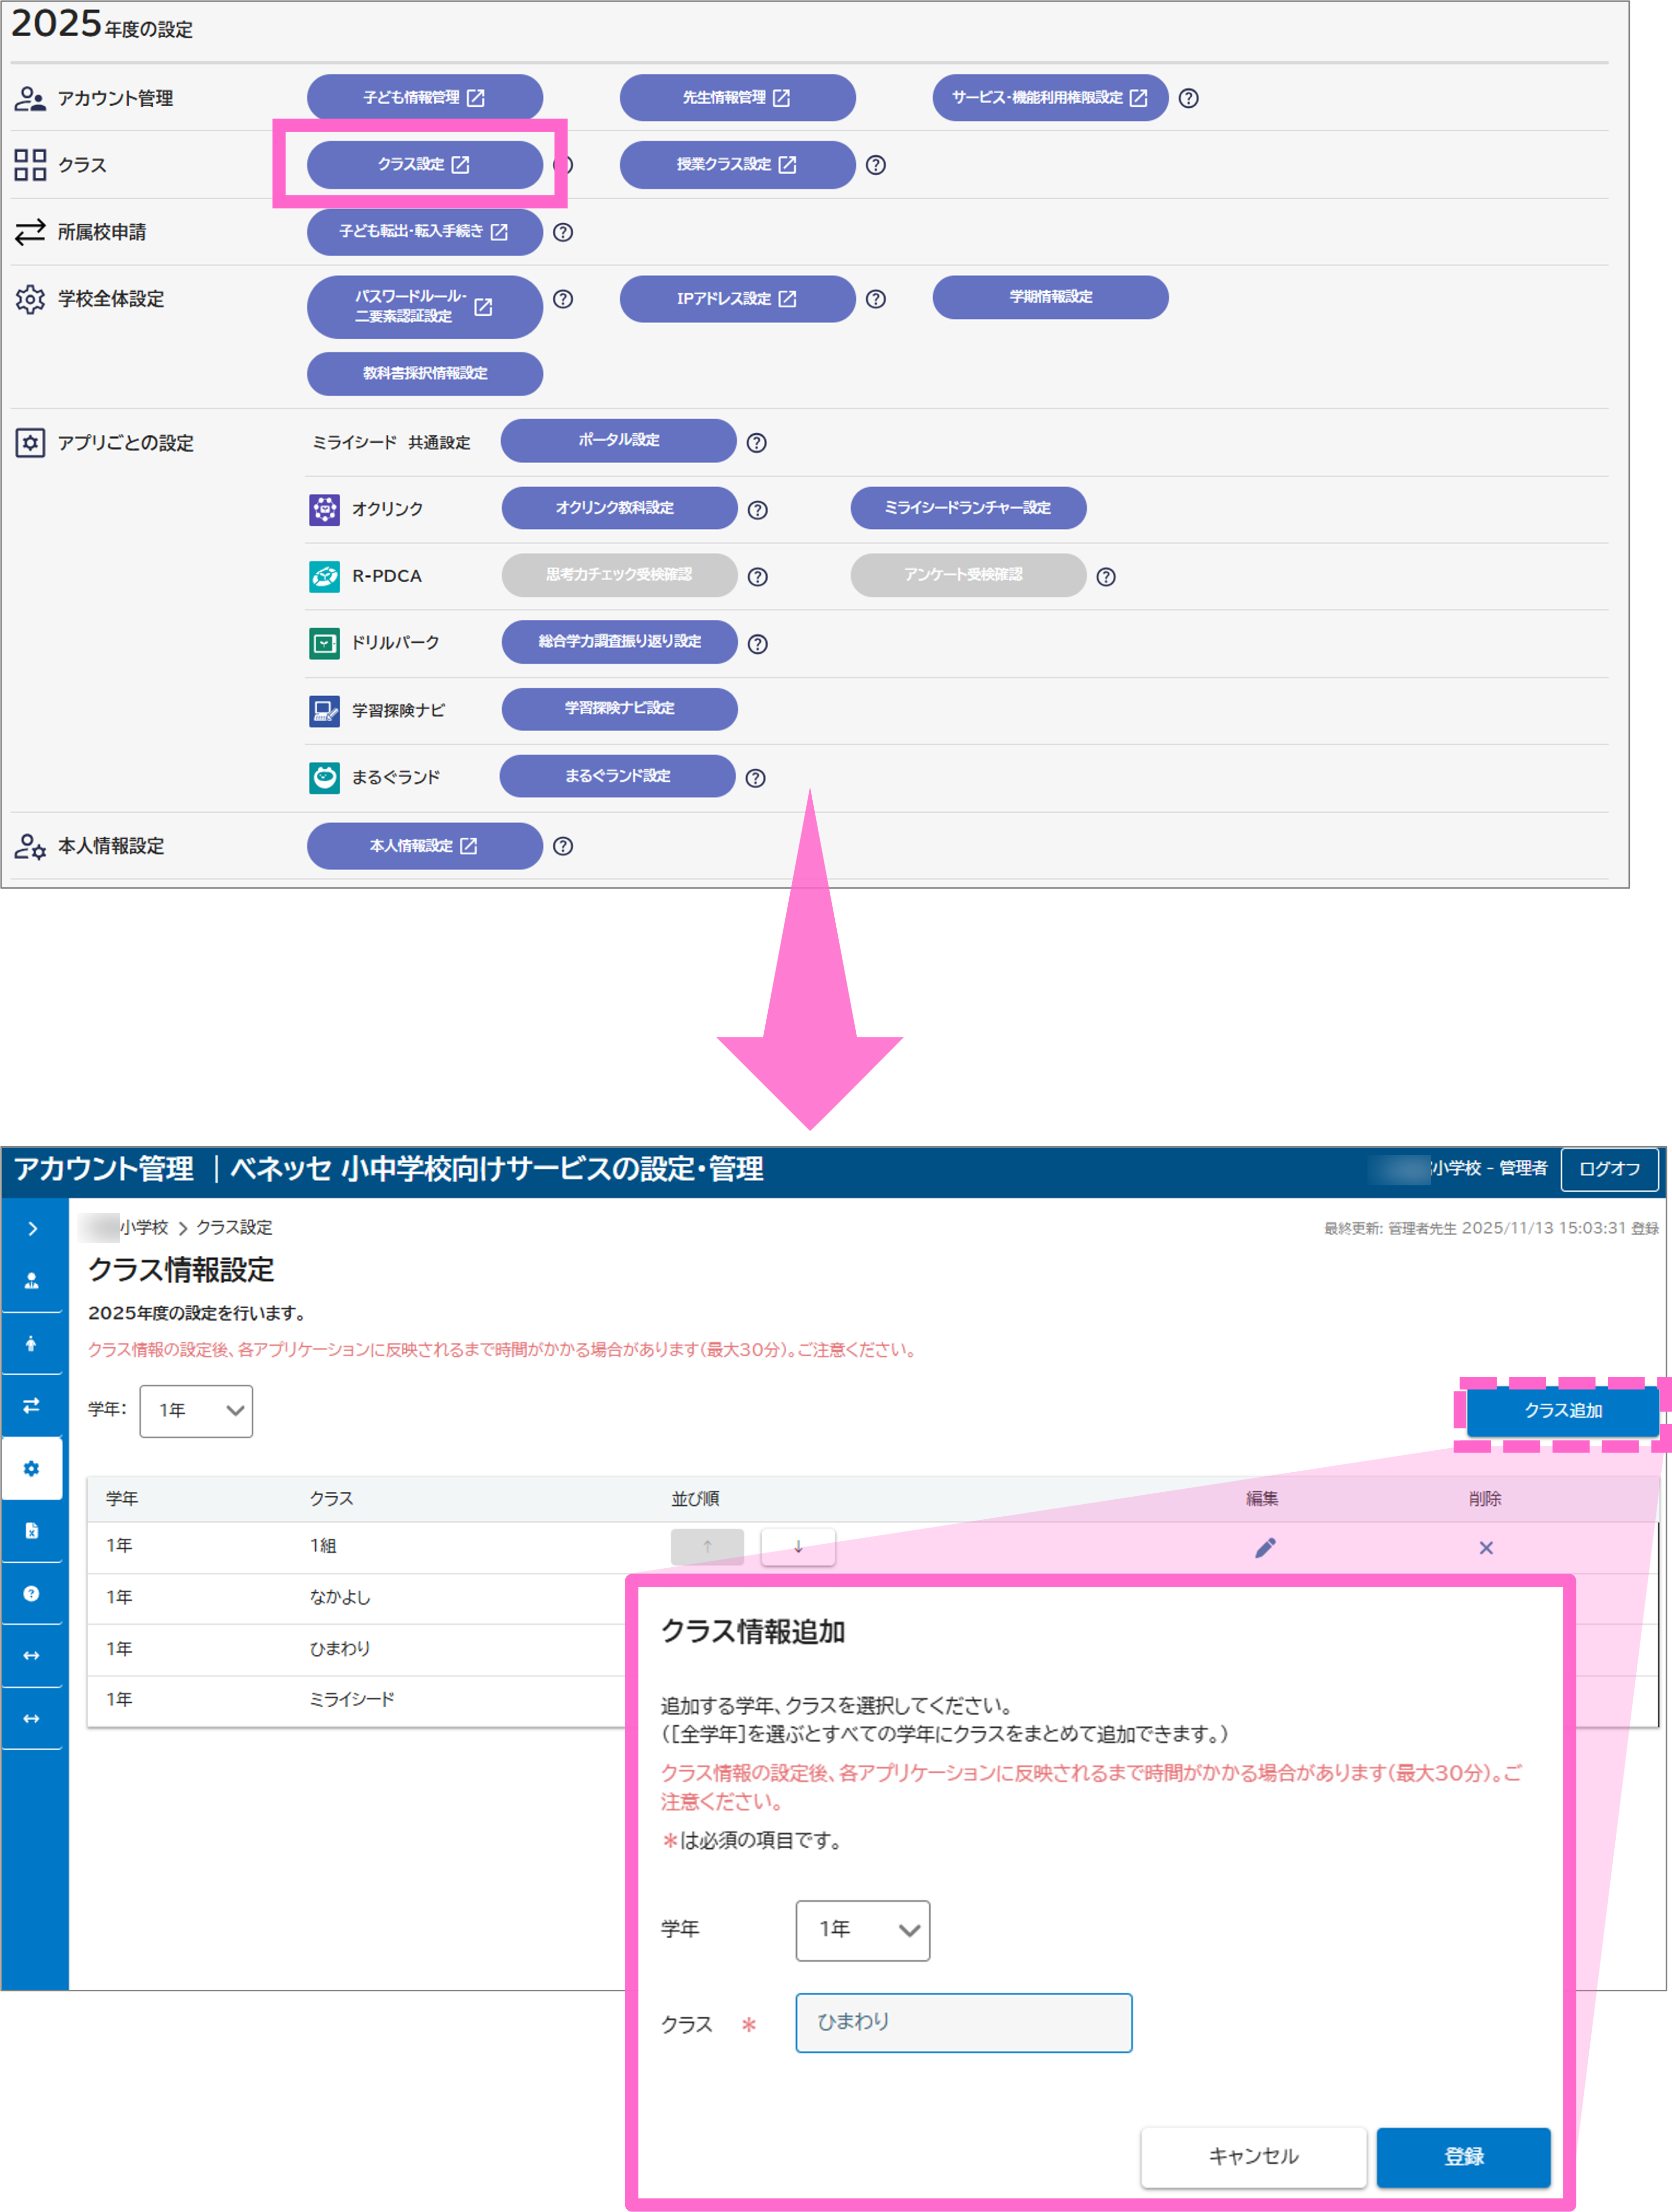The width and height of the screenshot is (1672, 2212).
Task: Move 1組 down with the down arrow
Action: click(x=798, y=1547)
